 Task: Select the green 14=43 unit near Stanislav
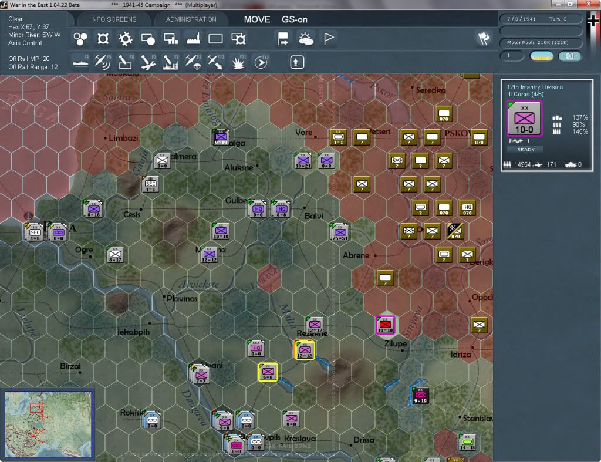pyautogui.click(x=467, y=443)
